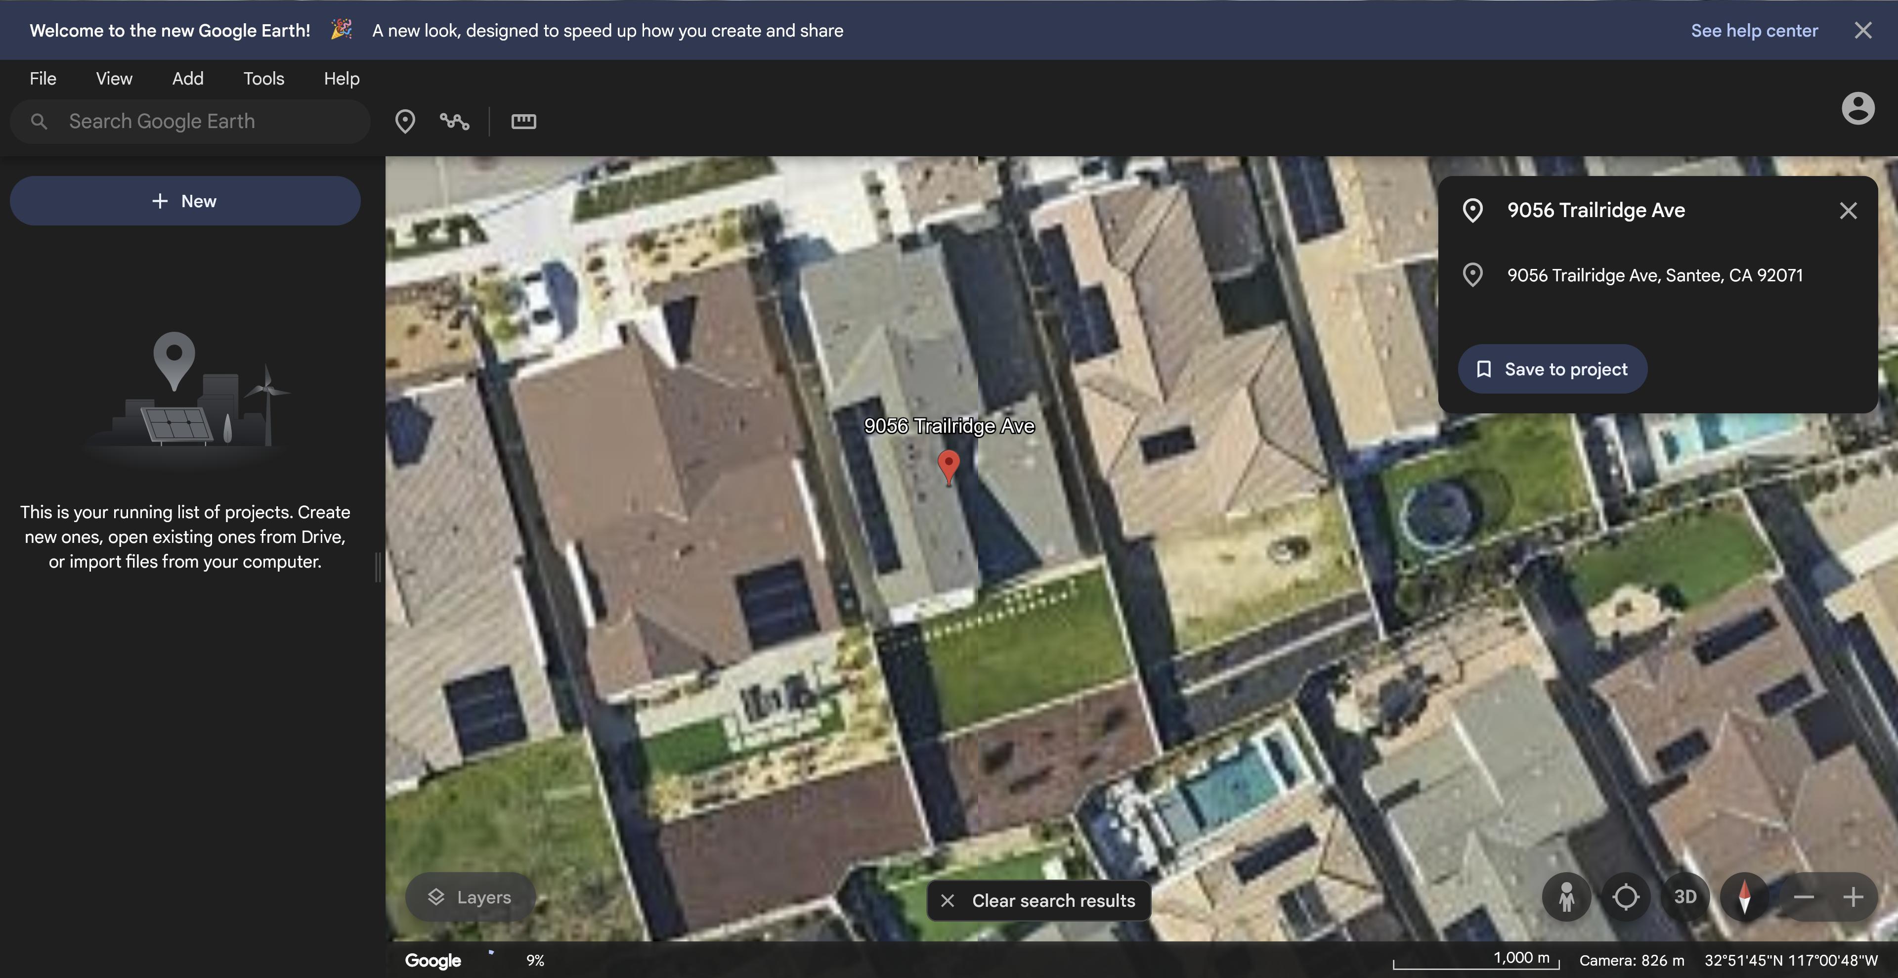The height and width of the screenshot is (978, 1898).
Task: Click the party popper emoji in banner
Action: click(341, 29)
